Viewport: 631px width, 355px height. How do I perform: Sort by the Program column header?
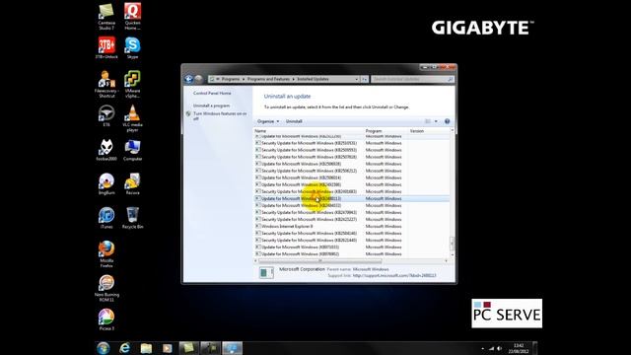[386, 131]
